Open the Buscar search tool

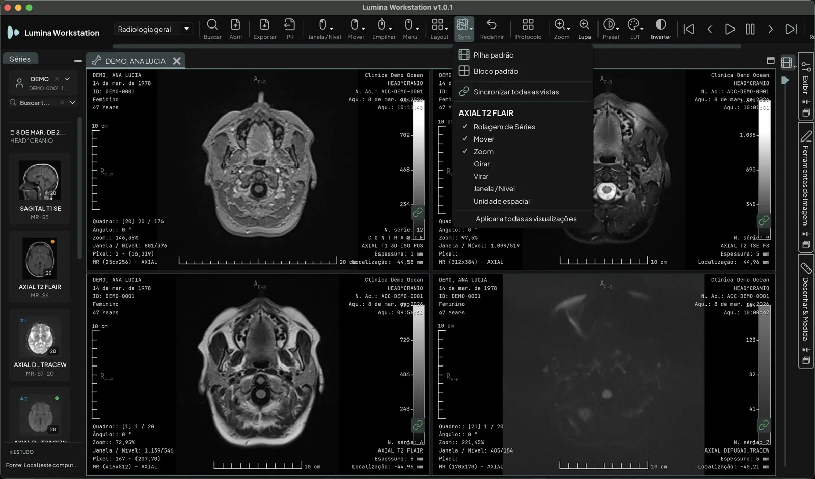pos(212,29)
